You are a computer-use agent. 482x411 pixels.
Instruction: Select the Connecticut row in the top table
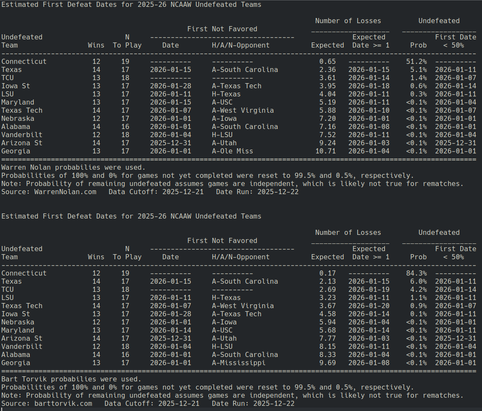(24, 61)
